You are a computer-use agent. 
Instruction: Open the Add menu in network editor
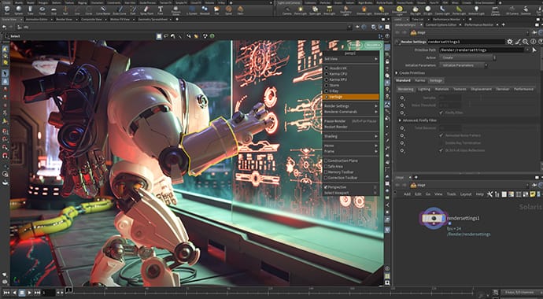click(x=408, y=194)
